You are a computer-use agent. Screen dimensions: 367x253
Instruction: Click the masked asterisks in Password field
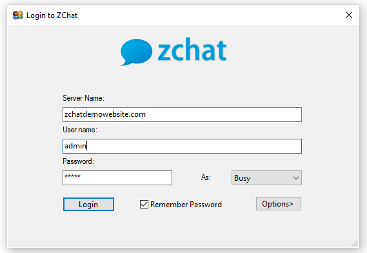click(72, 176)
